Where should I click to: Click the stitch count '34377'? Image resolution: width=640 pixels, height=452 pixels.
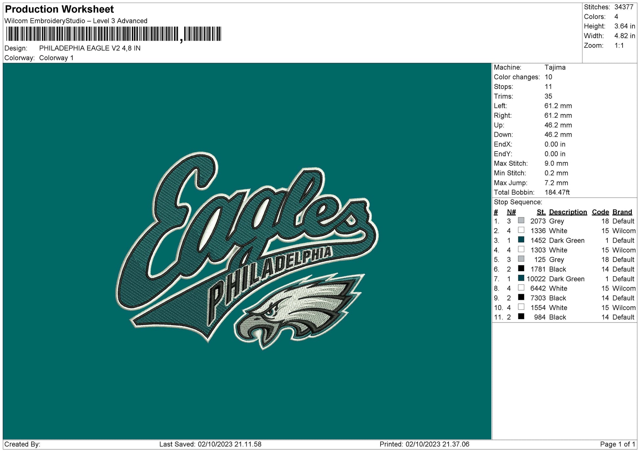coord(624,7)
